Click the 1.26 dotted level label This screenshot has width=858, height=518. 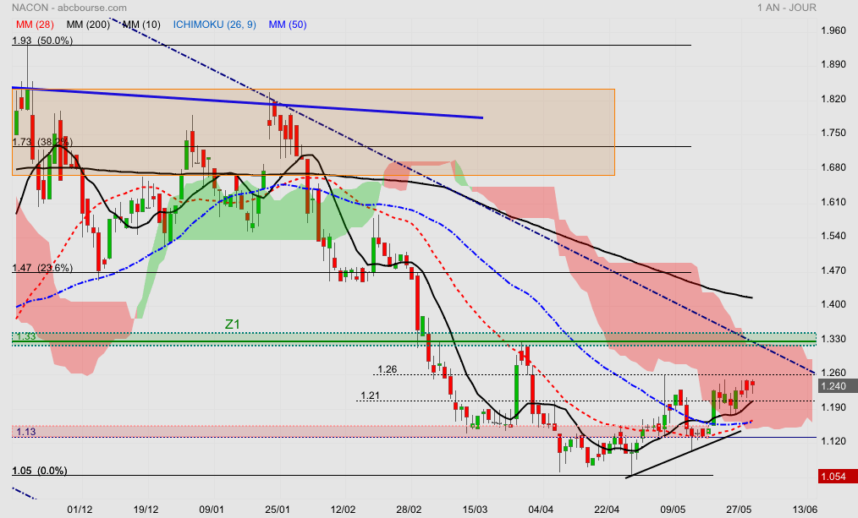pos(388,369)
